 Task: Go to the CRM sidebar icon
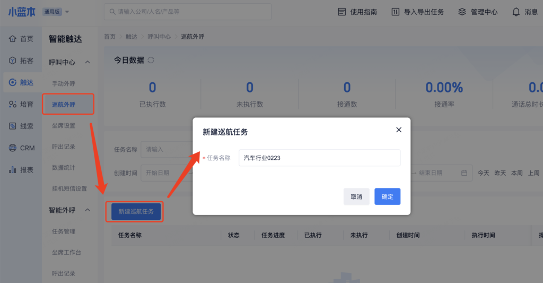[13, 148]
